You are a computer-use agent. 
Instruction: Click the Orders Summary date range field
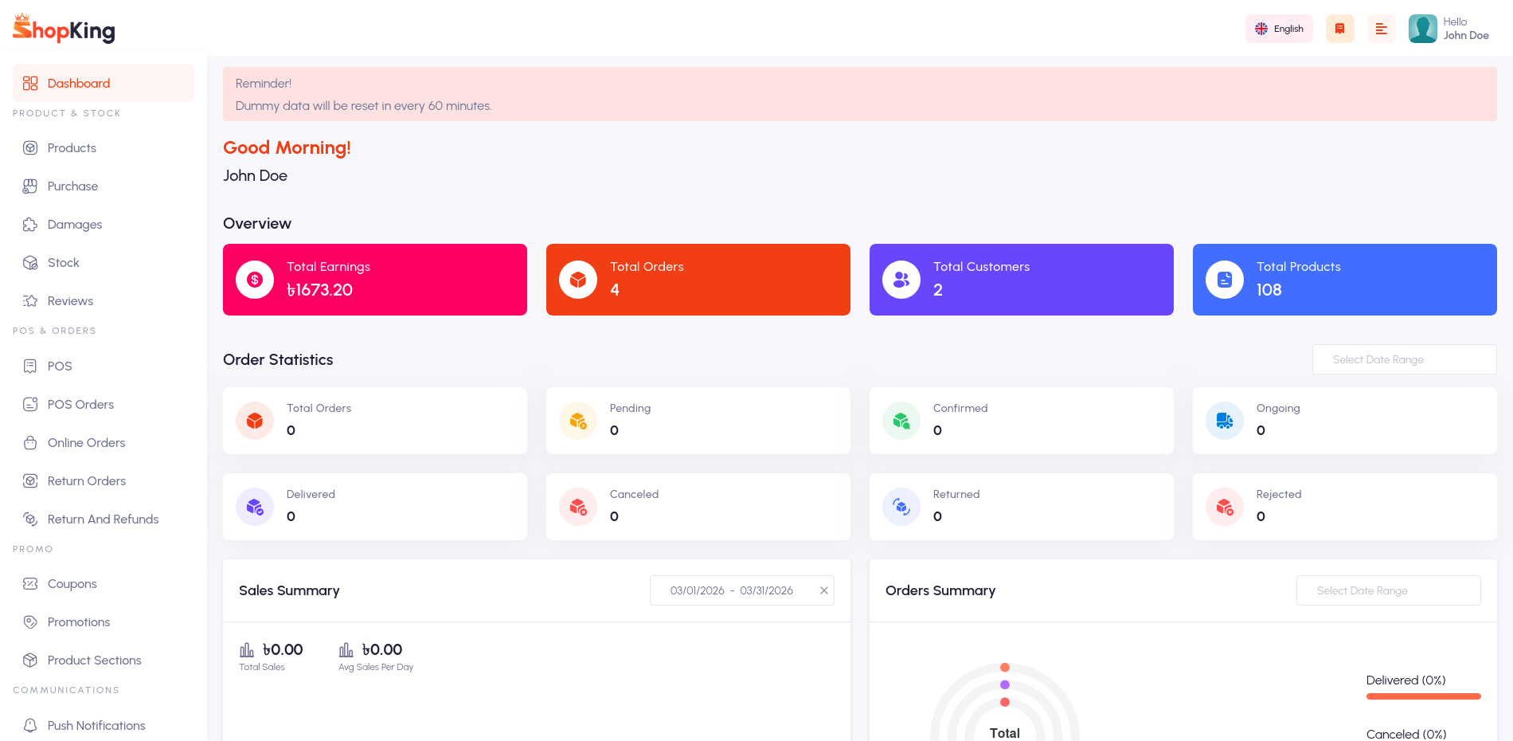(1388, 590)
